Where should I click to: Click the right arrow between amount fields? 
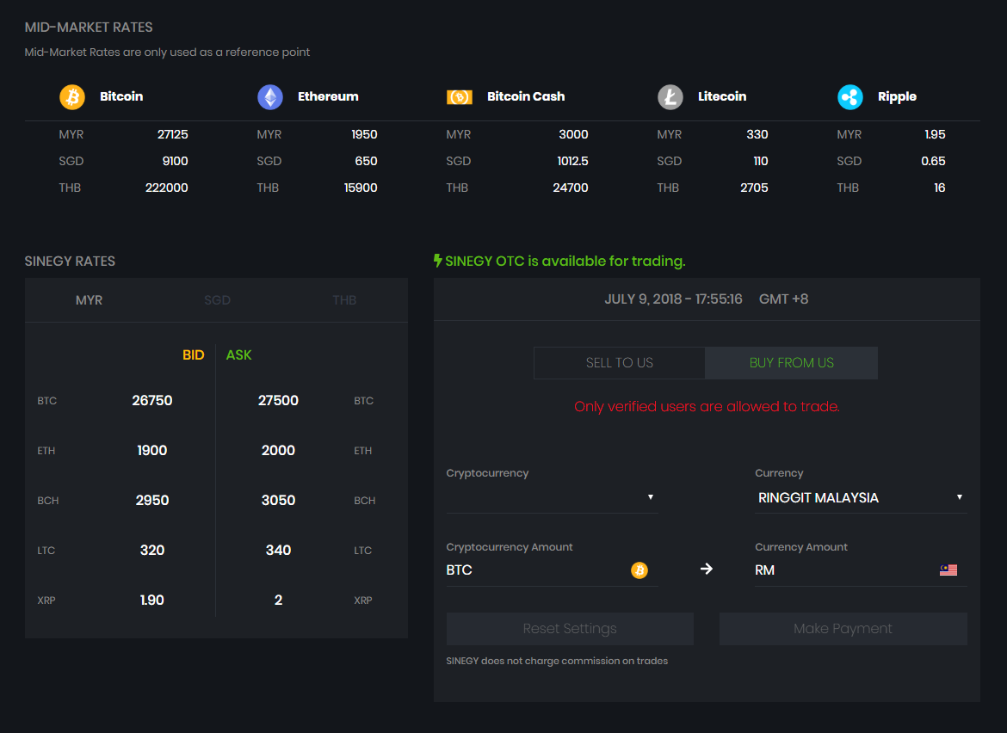(707, 569)
